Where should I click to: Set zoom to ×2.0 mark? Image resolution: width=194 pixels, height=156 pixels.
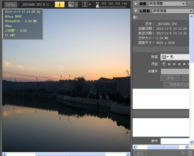(117, 4)
